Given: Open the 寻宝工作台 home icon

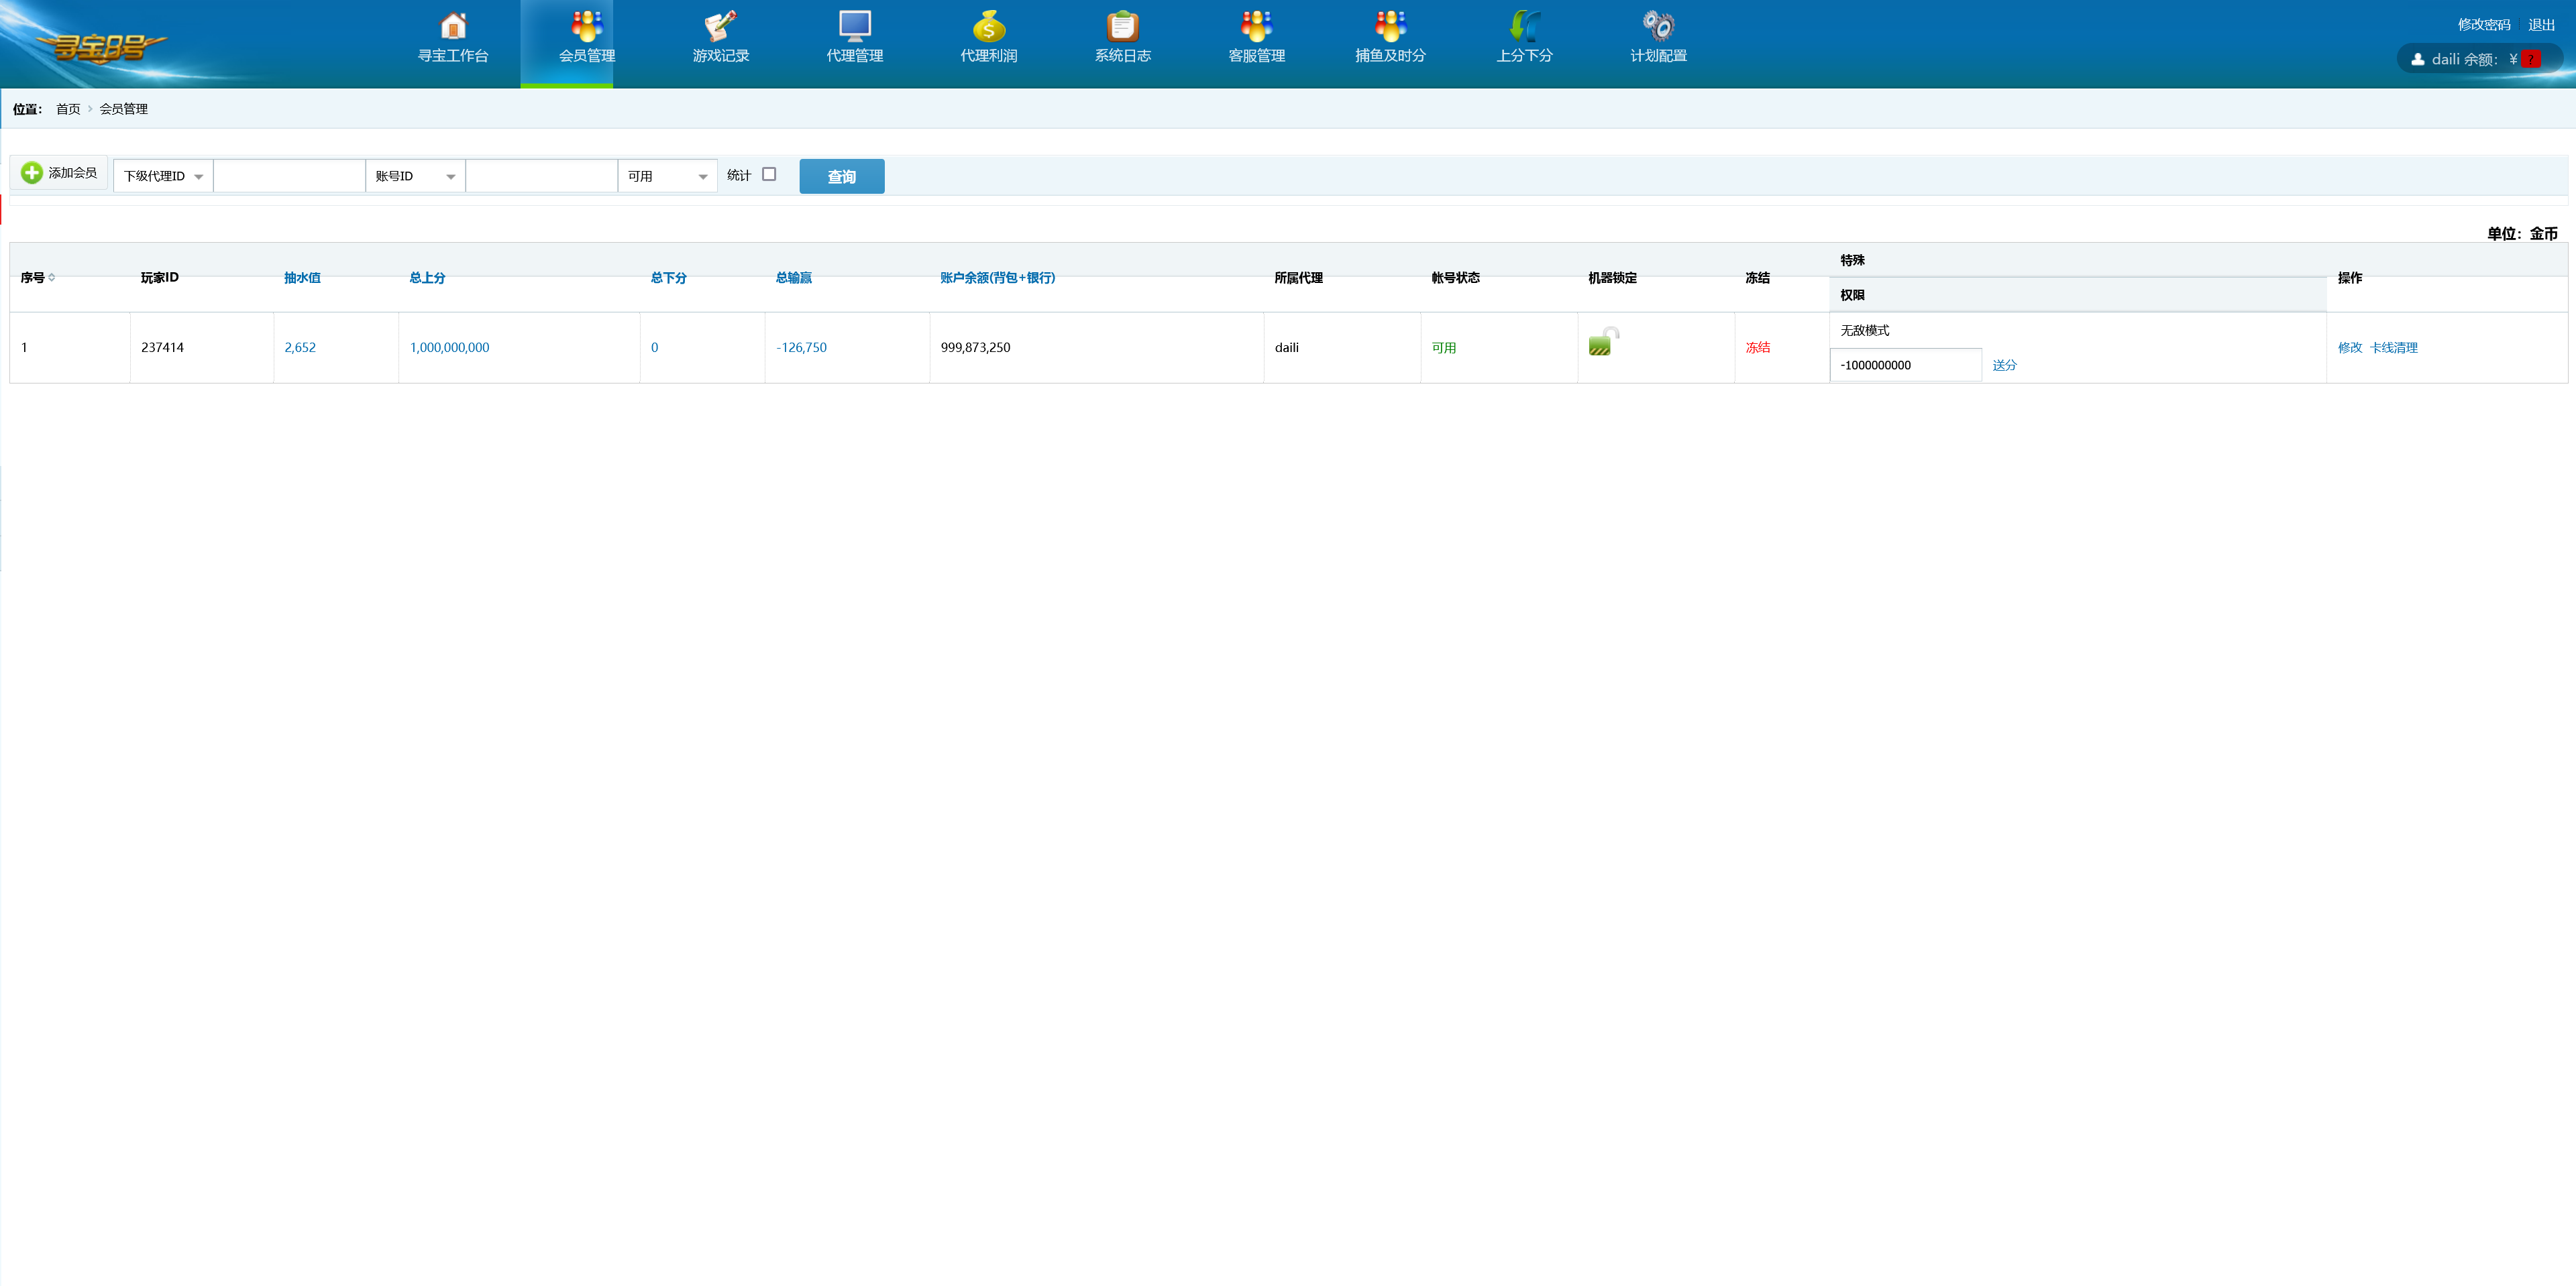Looking at the screenshot, I should [x=453, y=25].
